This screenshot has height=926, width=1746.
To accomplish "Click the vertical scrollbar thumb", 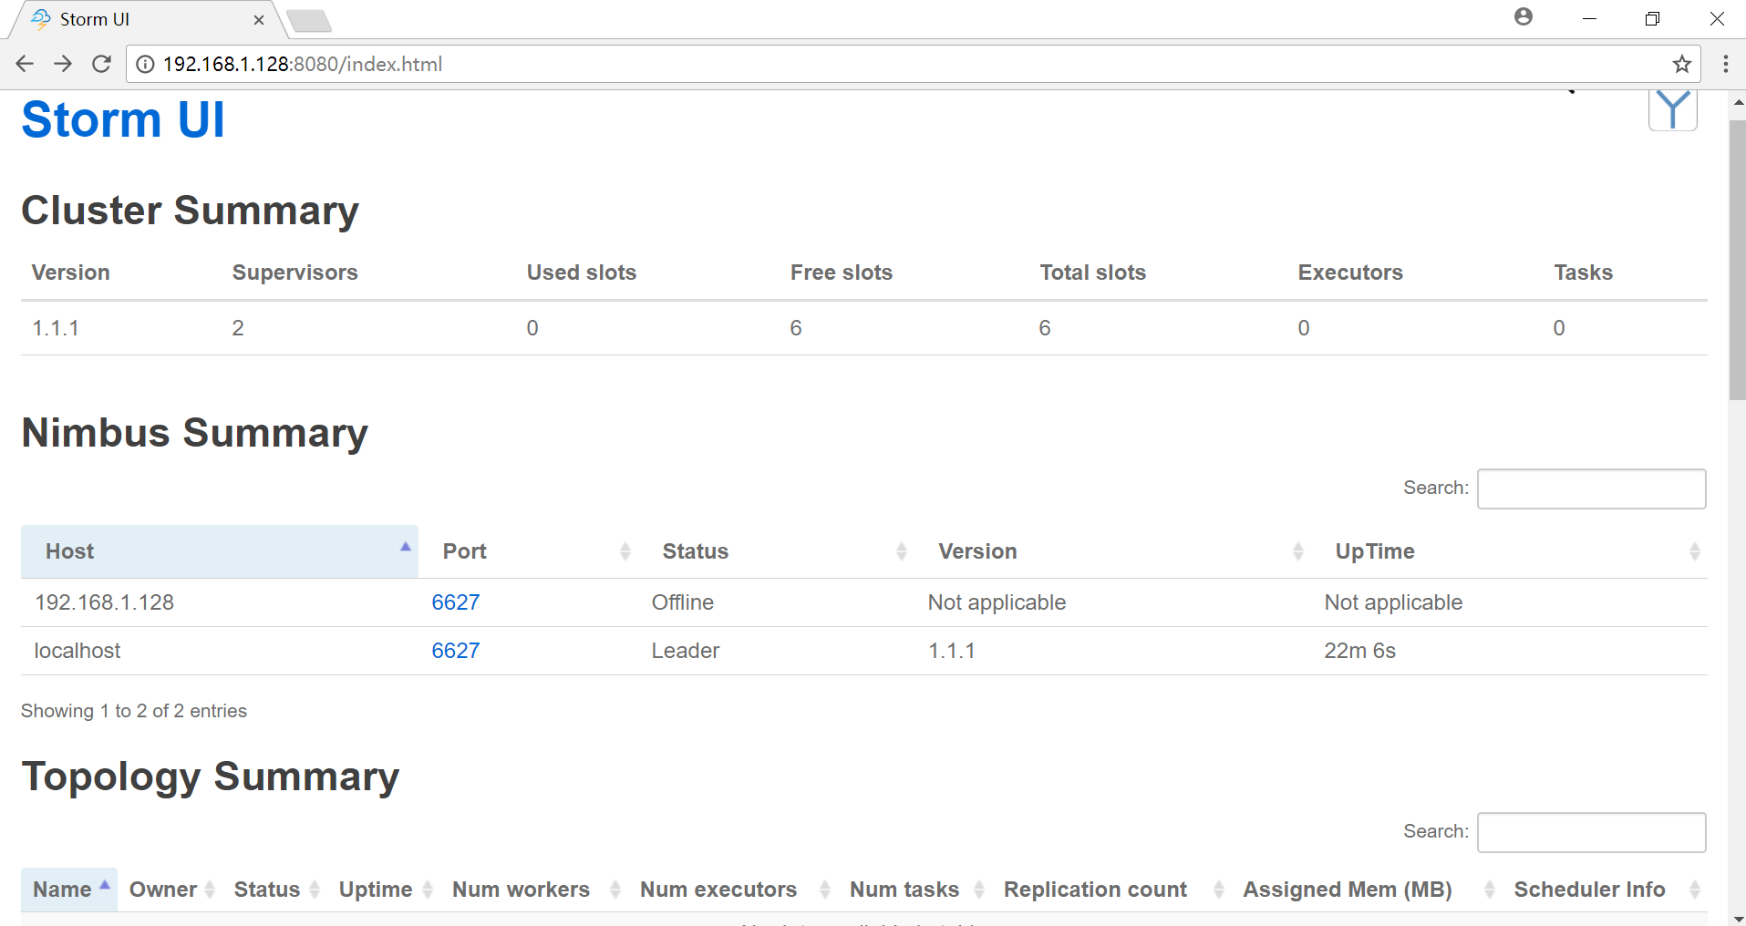I will tap(1737, 260).
